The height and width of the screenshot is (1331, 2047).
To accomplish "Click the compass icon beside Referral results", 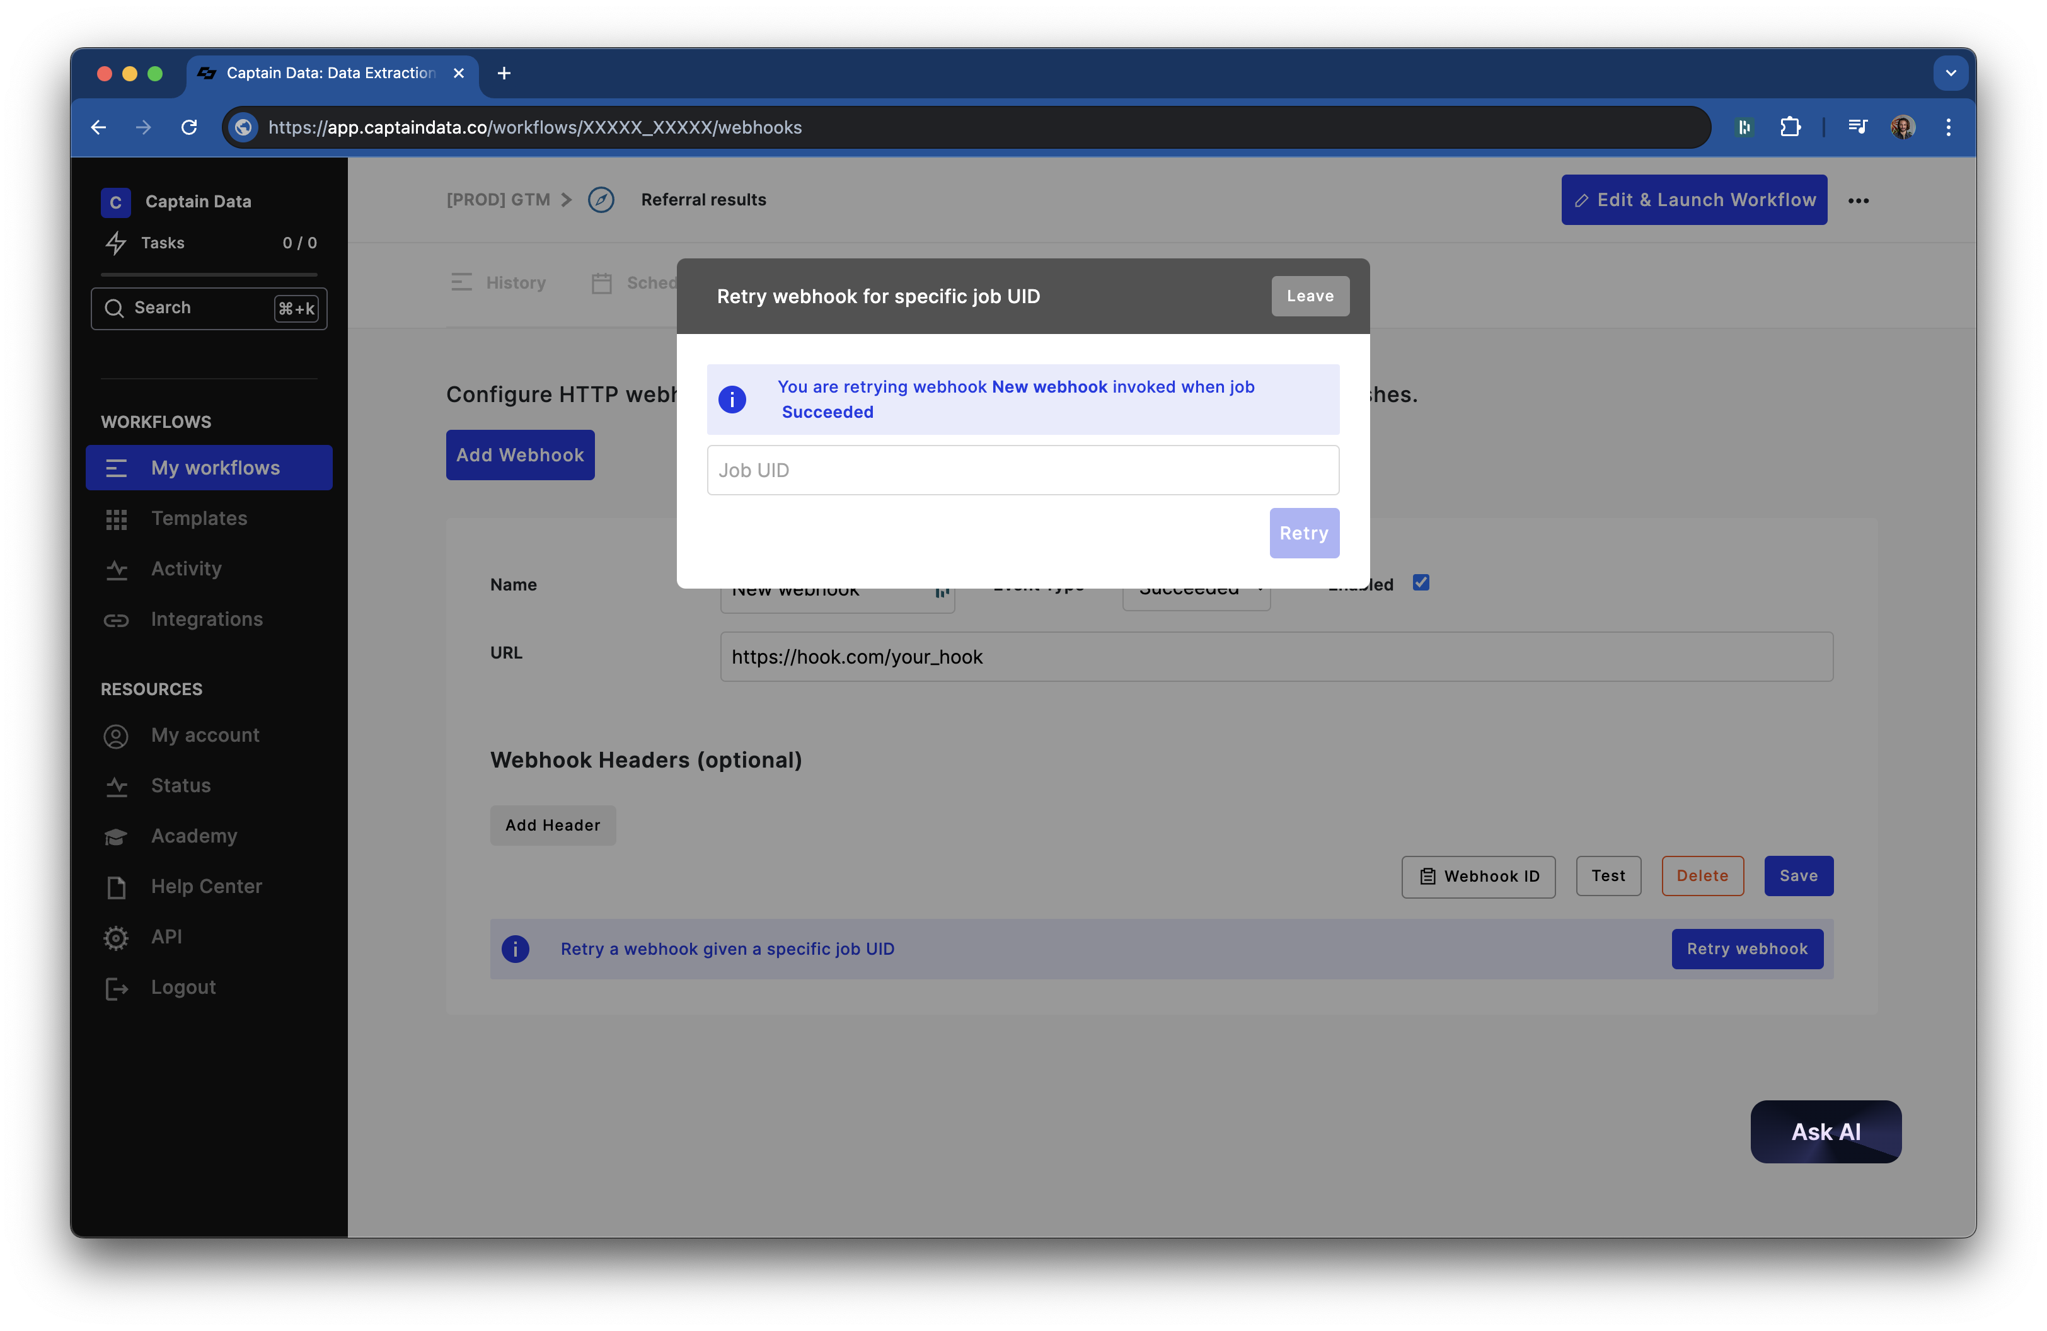I will click(601, 200).
